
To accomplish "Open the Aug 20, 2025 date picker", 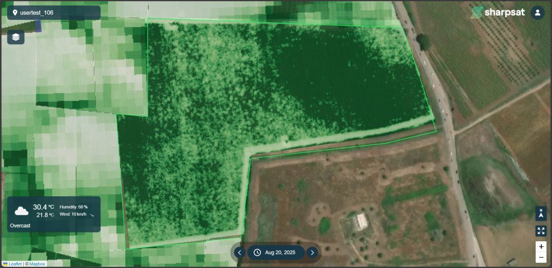I will click(x=280, y=252).
